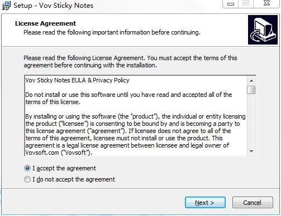Viewport: 281px width, 216px height.
Task: Click the Vovsoft.com text in license
Action: click(x=42, y=153)
